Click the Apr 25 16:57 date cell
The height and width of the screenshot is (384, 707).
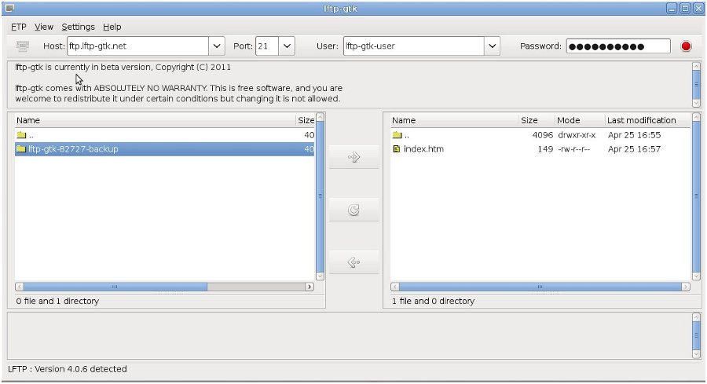tap(634, 148)
